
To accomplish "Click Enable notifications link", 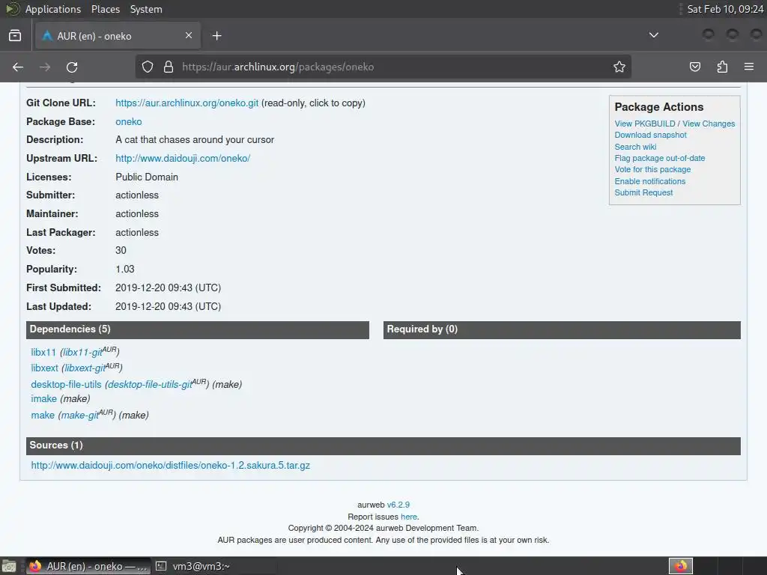I will coord(650,181).
